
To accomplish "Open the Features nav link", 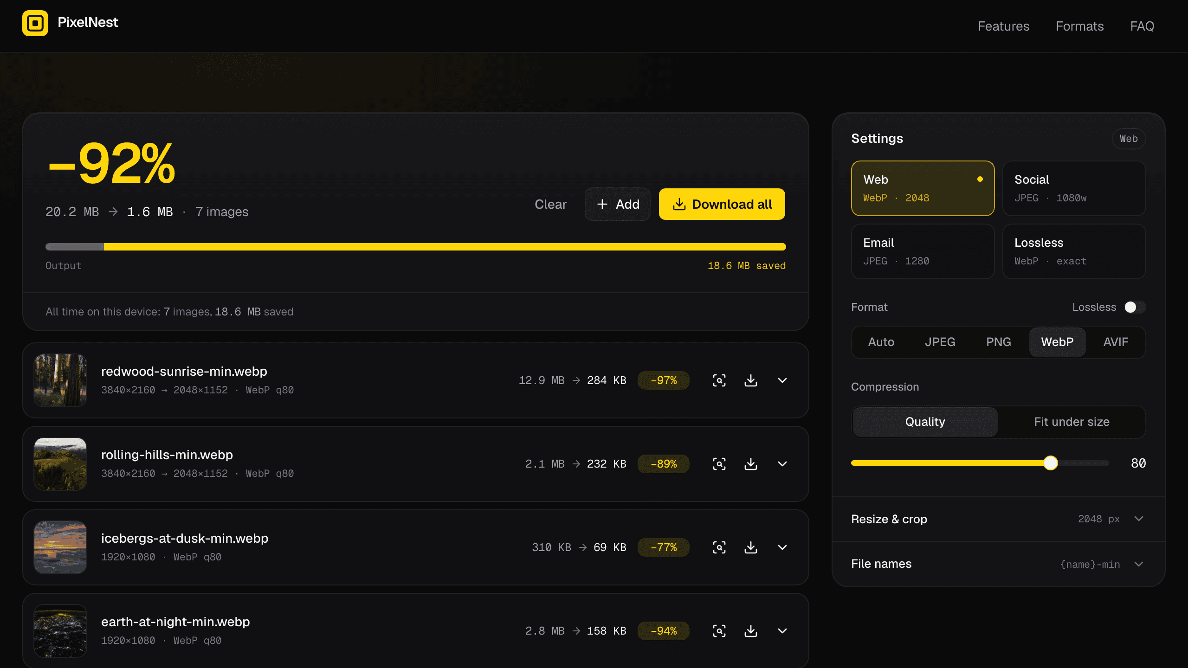I will click(x=1003, y=26).
